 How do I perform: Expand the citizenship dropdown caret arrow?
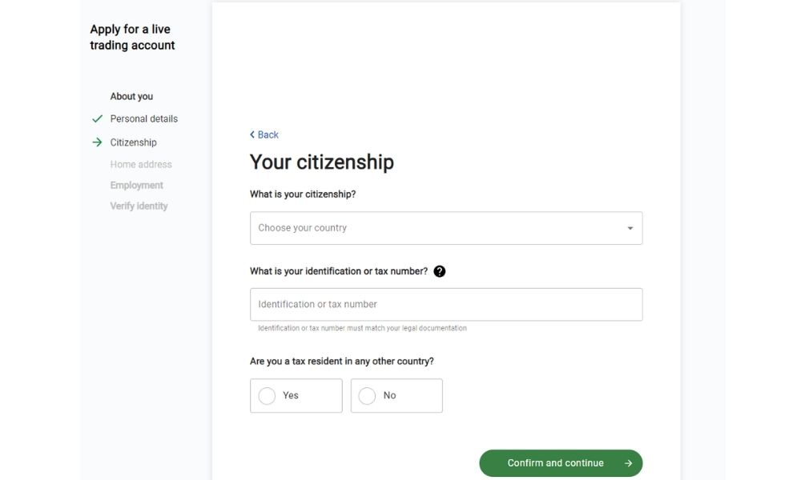click(630, 228)
